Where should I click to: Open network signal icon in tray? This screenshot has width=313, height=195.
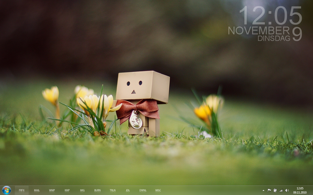281,191
